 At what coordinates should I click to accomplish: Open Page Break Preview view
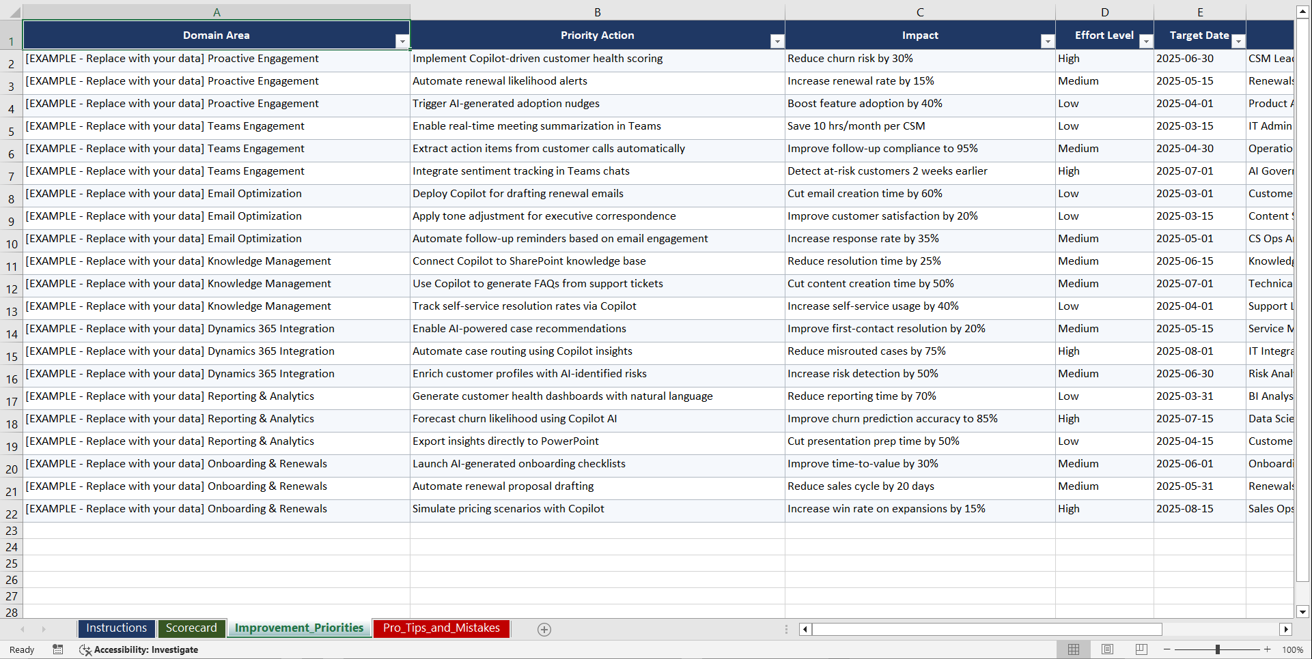(1141, 649)
